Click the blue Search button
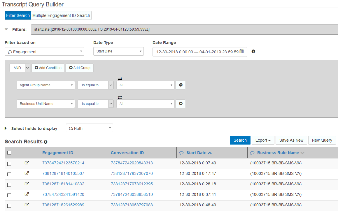The height and width of the screenshot is (211, 338). (x=240, y=140)
